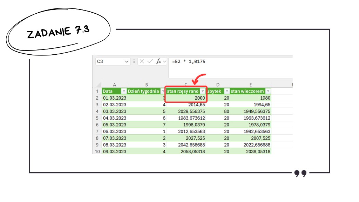Click the Select All corner triangle
The height and width of the screenshot is (202, 359).
[99, 85]
